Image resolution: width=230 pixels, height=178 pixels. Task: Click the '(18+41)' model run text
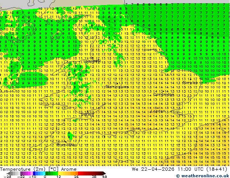click(x=217, y=169)
